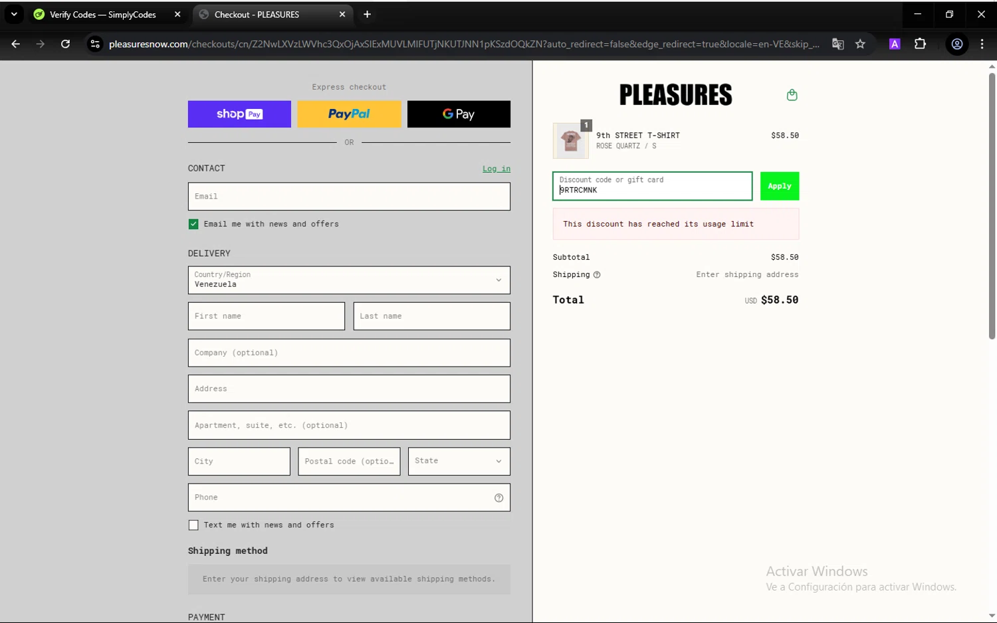Click the translate page icon
This screenshot has height=623, width=997.
[x=837, y=44]
